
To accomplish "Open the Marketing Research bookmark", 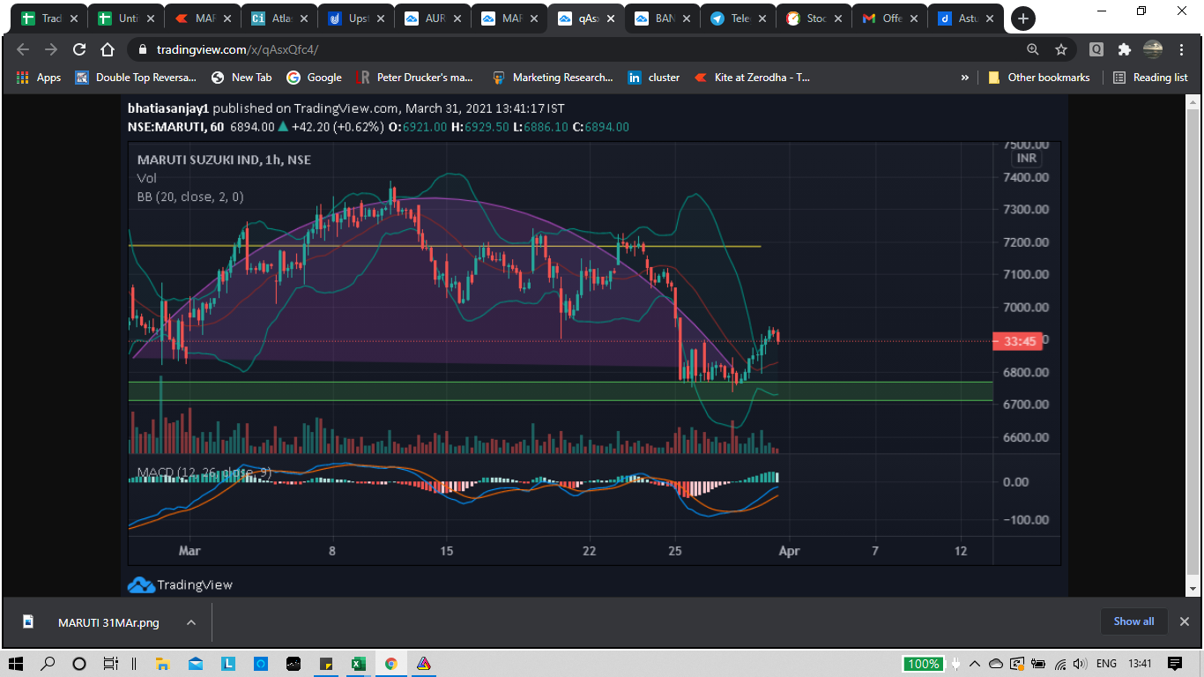I will pos(553,78).
